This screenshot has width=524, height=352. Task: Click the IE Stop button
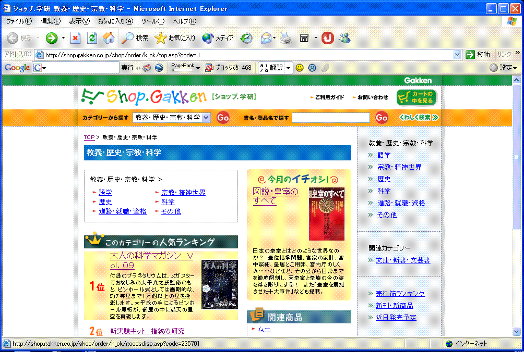coord(76,38)
